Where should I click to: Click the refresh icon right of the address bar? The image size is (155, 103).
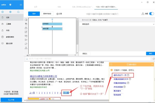tap(154, 59)
